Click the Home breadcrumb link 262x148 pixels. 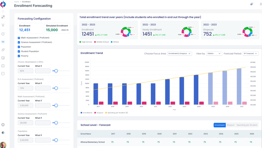click(16, 2)
